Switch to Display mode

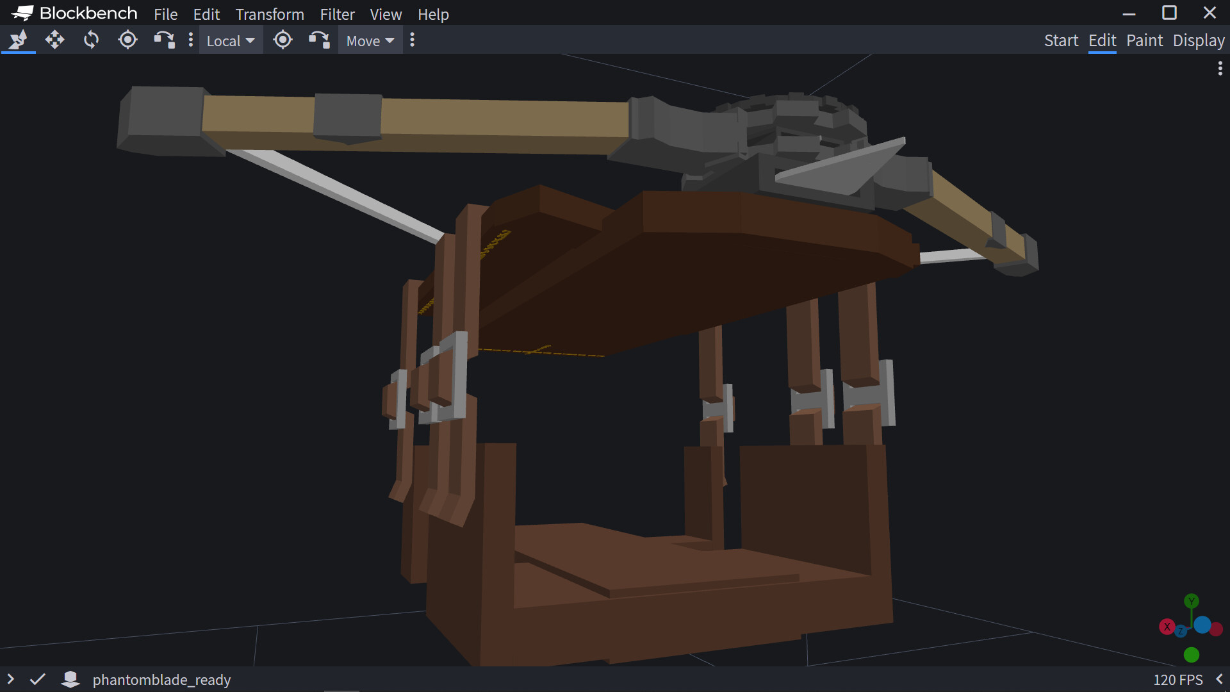tap(1199, 40)
